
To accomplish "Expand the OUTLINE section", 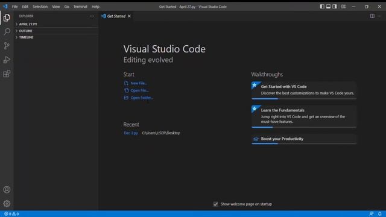I will pos(56,31).
